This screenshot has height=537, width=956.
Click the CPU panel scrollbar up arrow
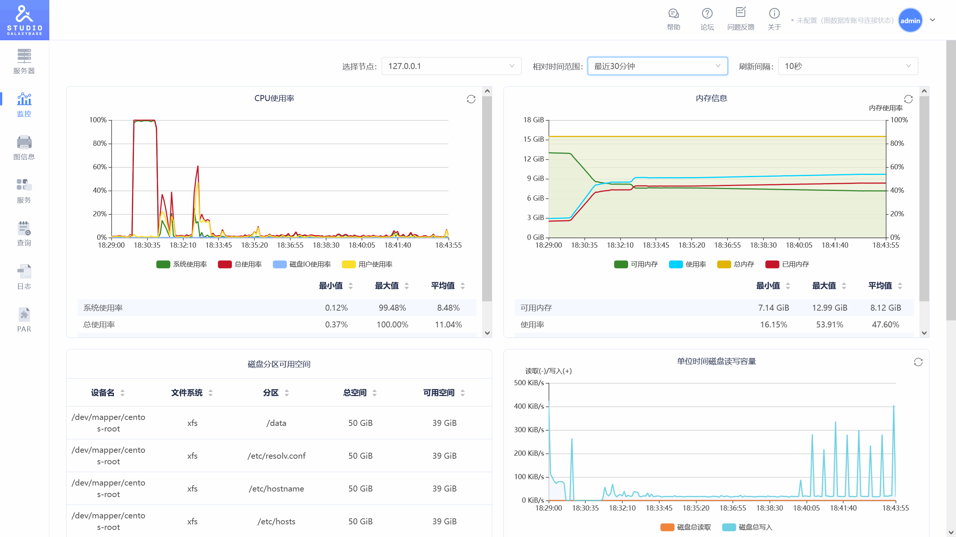point(487,91)
